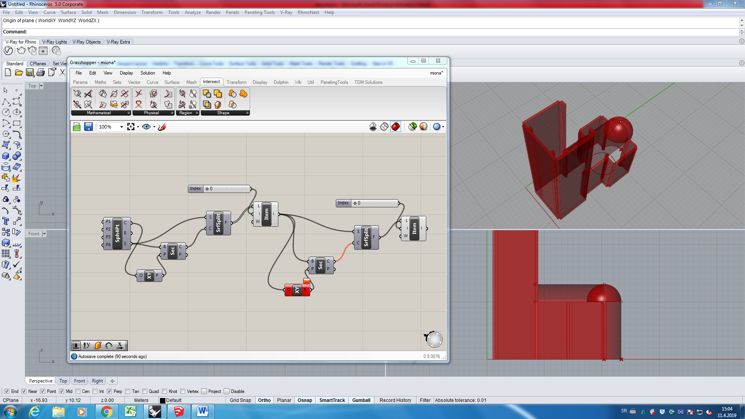The width and height of the screenshot is (745, 419).
Task: Switch to Right viewport tab
Action: coord(97,381)
